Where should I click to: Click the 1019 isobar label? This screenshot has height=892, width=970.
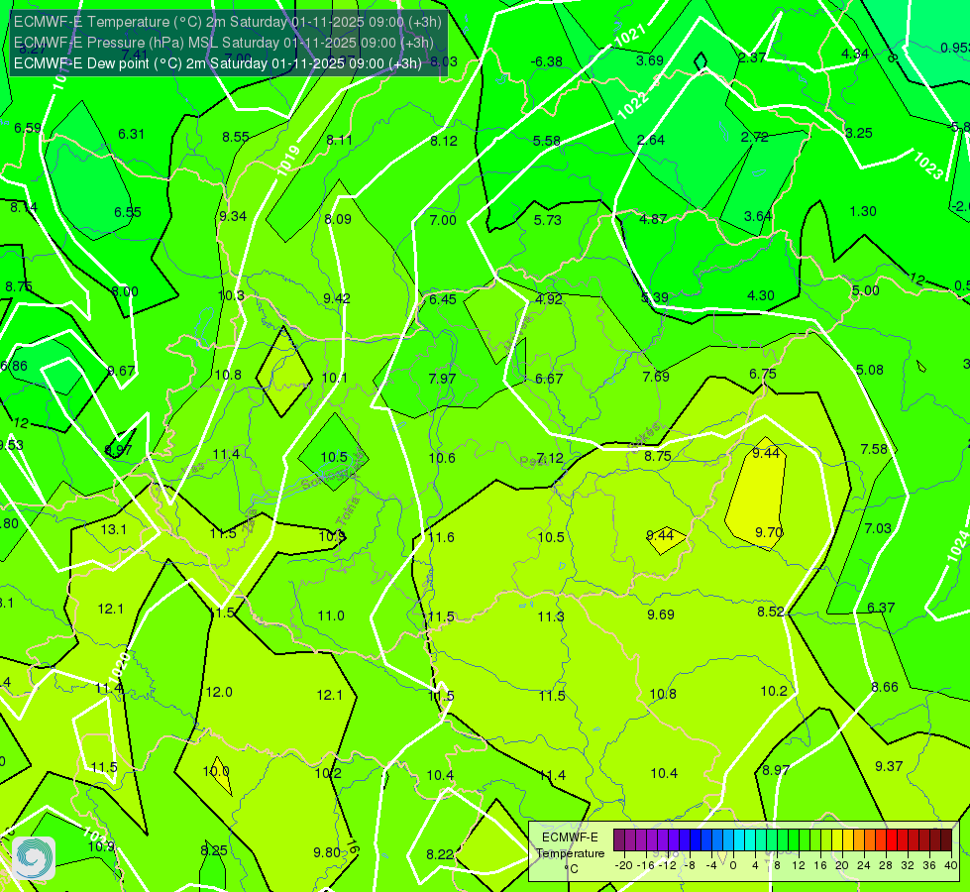[288, 160]
